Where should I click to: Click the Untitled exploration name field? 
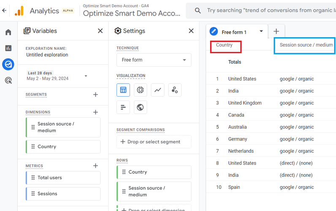pos(47,55)
